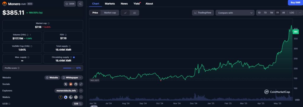Click the #23 rank badge
Image resolution: width=303 pixels, height=107 pixels.
point(30,4)
